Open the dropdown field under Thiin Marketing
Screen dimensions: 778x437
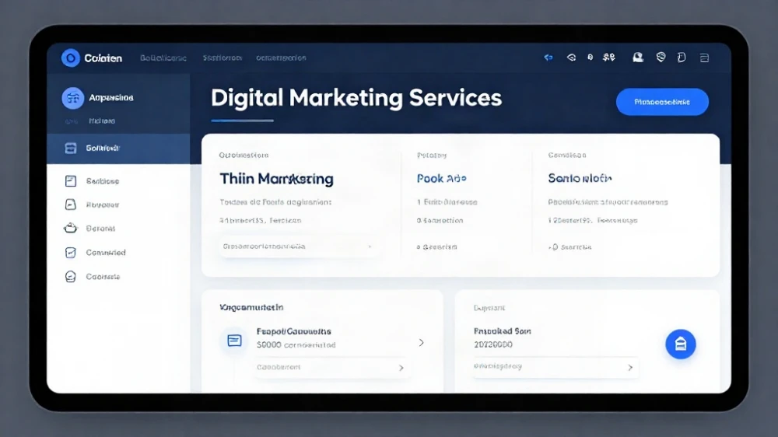click(x=298, y=246)
